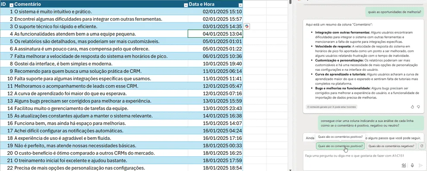427x171 pixels.
Task: Select comment 'Melhoramos o acompanhamento de leads'
Action: [101, 86]
